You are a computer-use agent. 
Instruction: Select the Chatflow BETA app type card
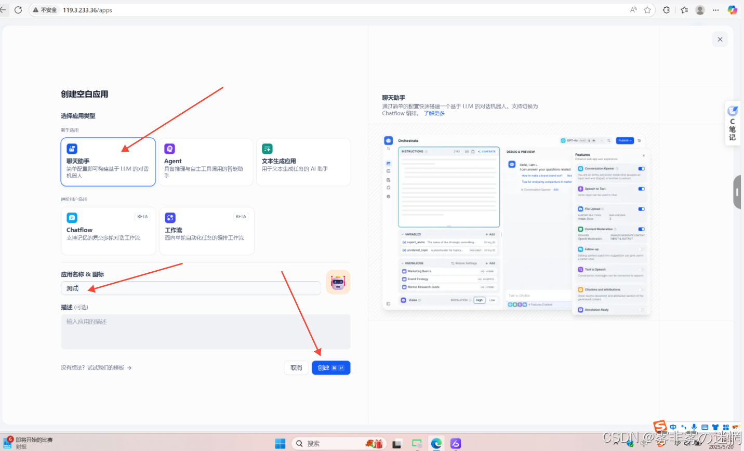click(108, 231)
